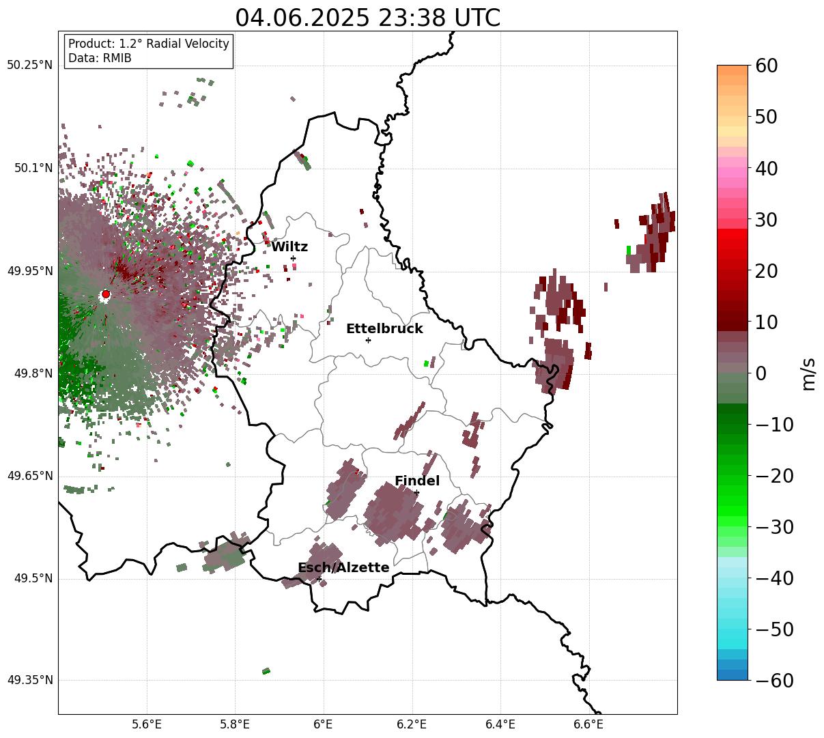Viewport: 824px width, 738px height.
Task: Click the colorbar value 30
Action: [x=766, y=219]
